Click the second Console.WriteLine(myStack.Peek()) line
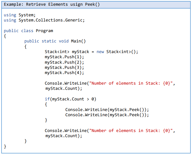This screenshot has height=155, width=192. point(107,115)
